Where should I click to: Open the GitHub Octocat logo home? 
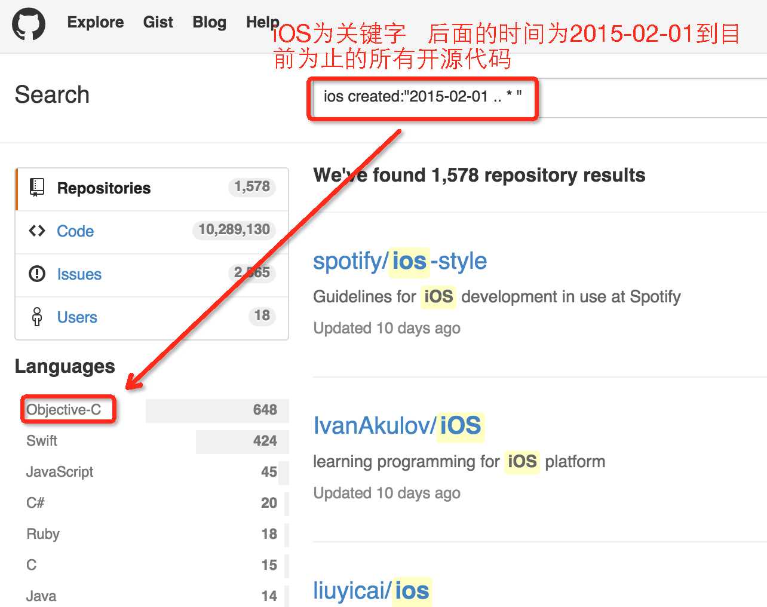29,24
